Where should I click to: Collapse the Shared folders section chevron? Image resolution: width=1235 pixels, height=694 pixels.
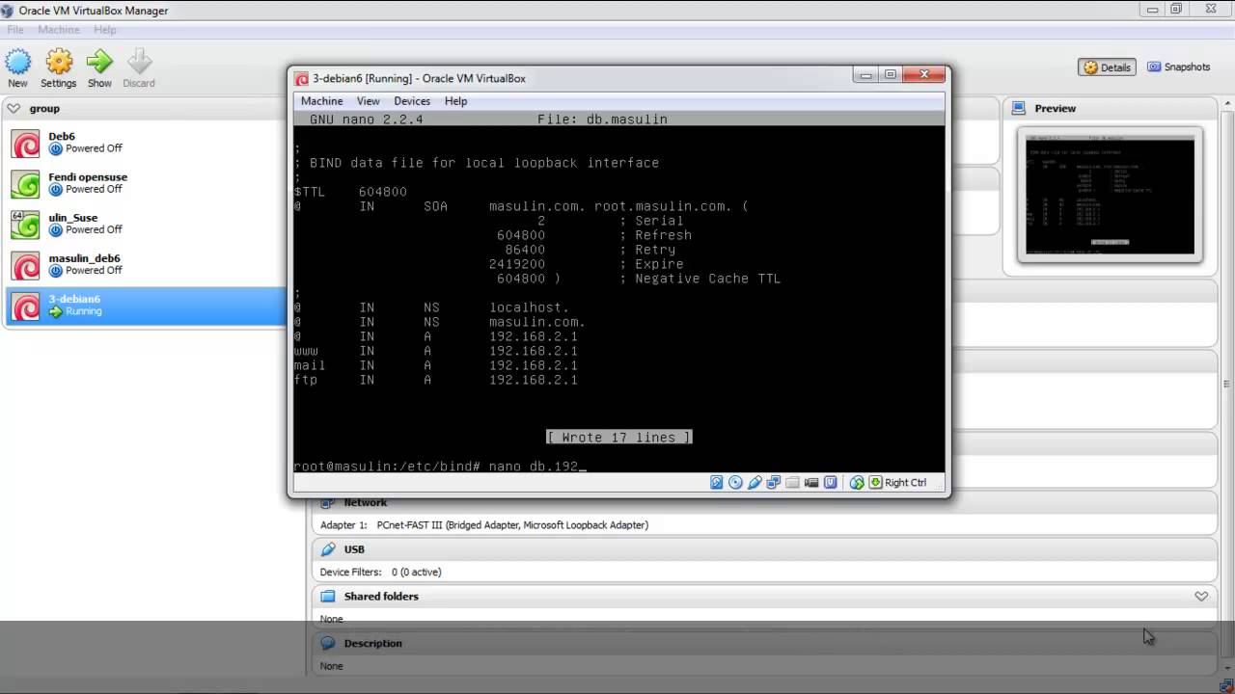pos(1201,597)
